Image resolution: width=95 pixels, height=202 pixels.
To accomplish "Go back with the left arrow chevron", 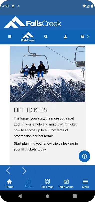I will 8,171.
